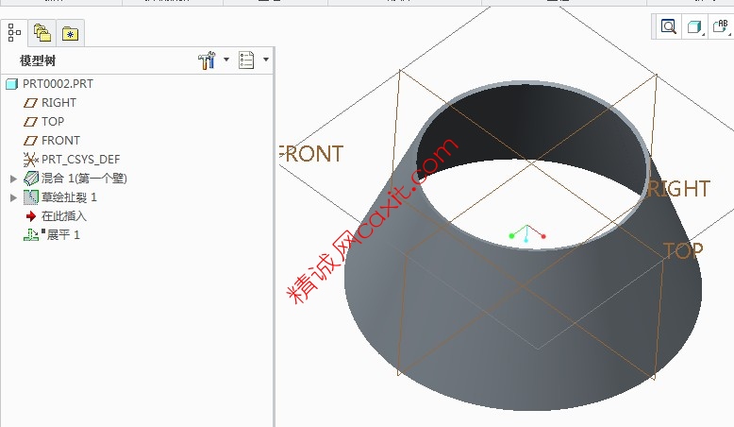
Task: Click the coordinate system triad in viewport
Action: 527,233
